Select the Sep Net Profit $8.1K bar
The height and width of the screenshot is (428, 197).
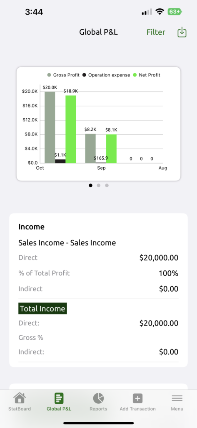click(x=111, y=148)
